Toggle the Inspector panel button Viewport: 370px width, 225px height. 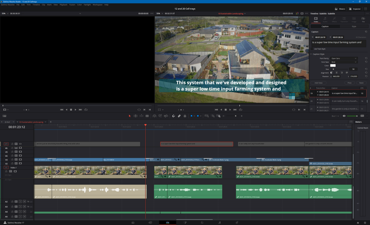coord(355,9)
